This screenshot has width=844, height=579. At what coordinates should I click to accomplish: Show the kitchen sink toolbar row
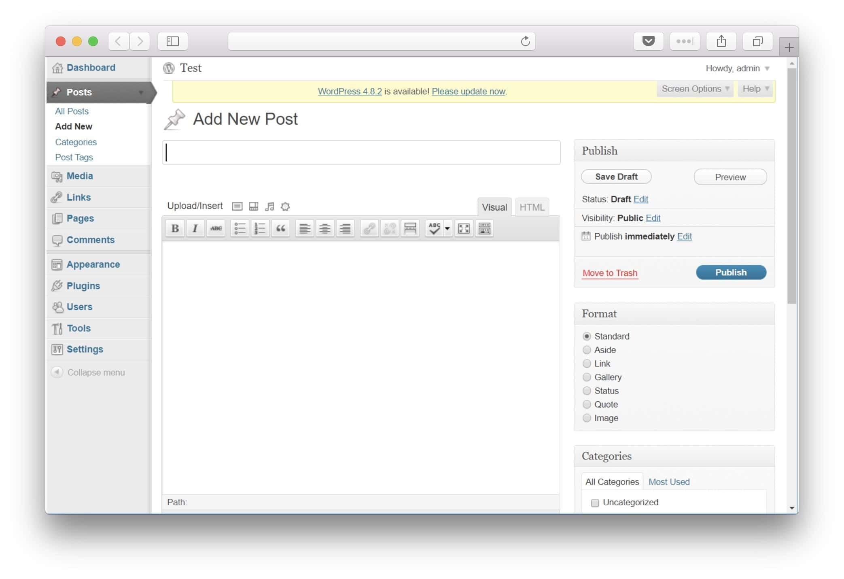point(484,229)
